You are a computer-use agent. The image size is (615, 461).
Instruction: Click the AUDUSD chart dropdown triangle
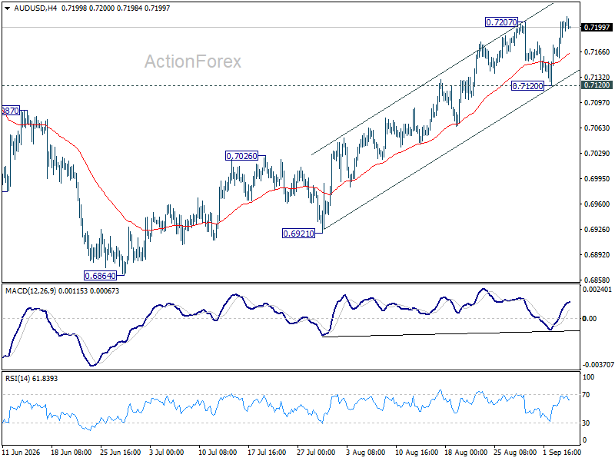click(7, 8)
